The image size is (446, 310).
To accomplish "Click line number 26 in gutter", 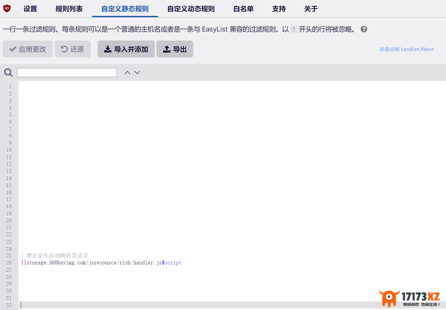I will [x=9, y=263].
